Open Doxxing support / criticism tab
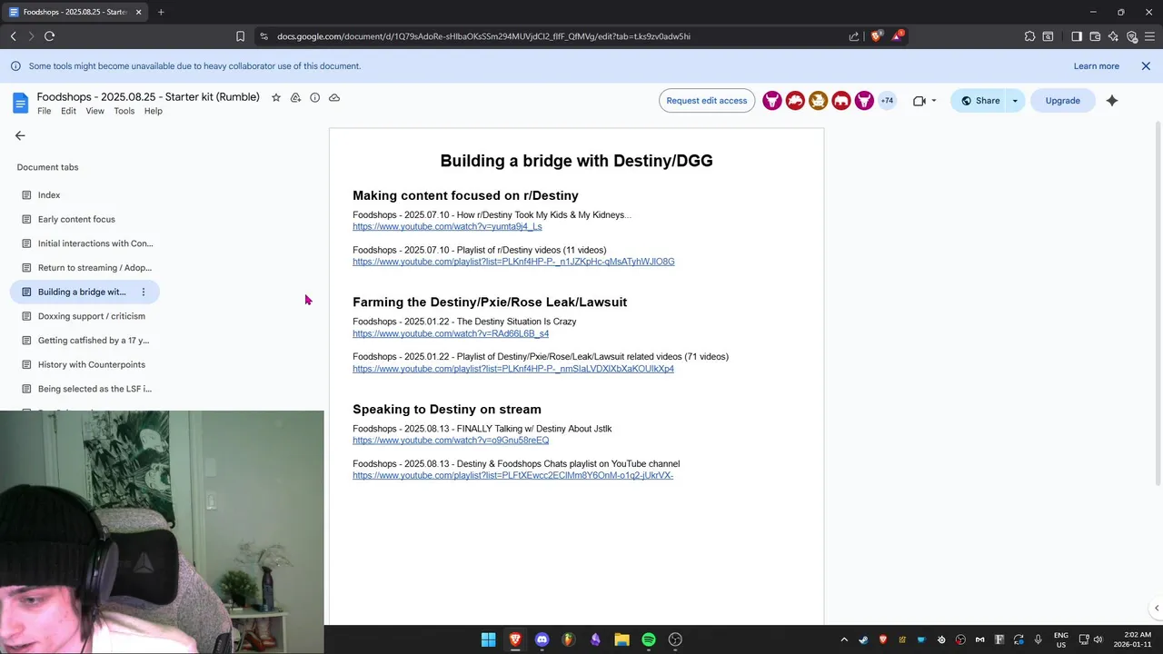The height and width of the screenshot is (654, 1163). pos(84,316)
